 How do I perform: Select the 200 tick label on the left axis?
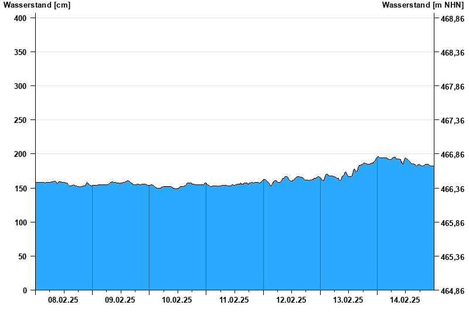click(21, 154)
